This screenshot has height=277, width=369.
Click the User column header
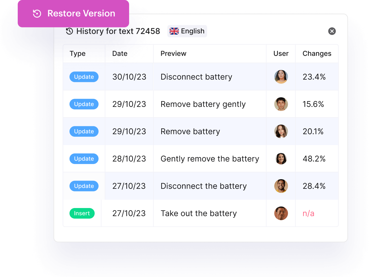pos(281,53)
